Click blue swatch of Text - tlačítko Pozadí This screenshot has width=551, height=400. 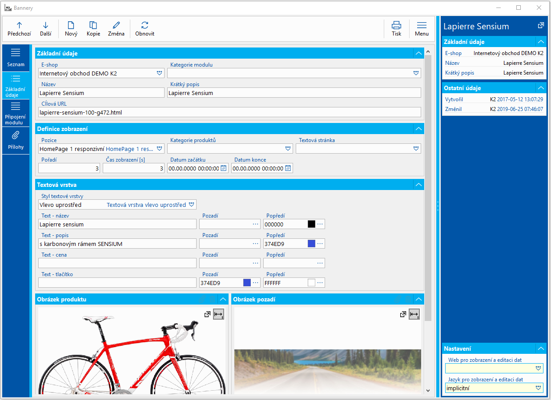(247, 283)
